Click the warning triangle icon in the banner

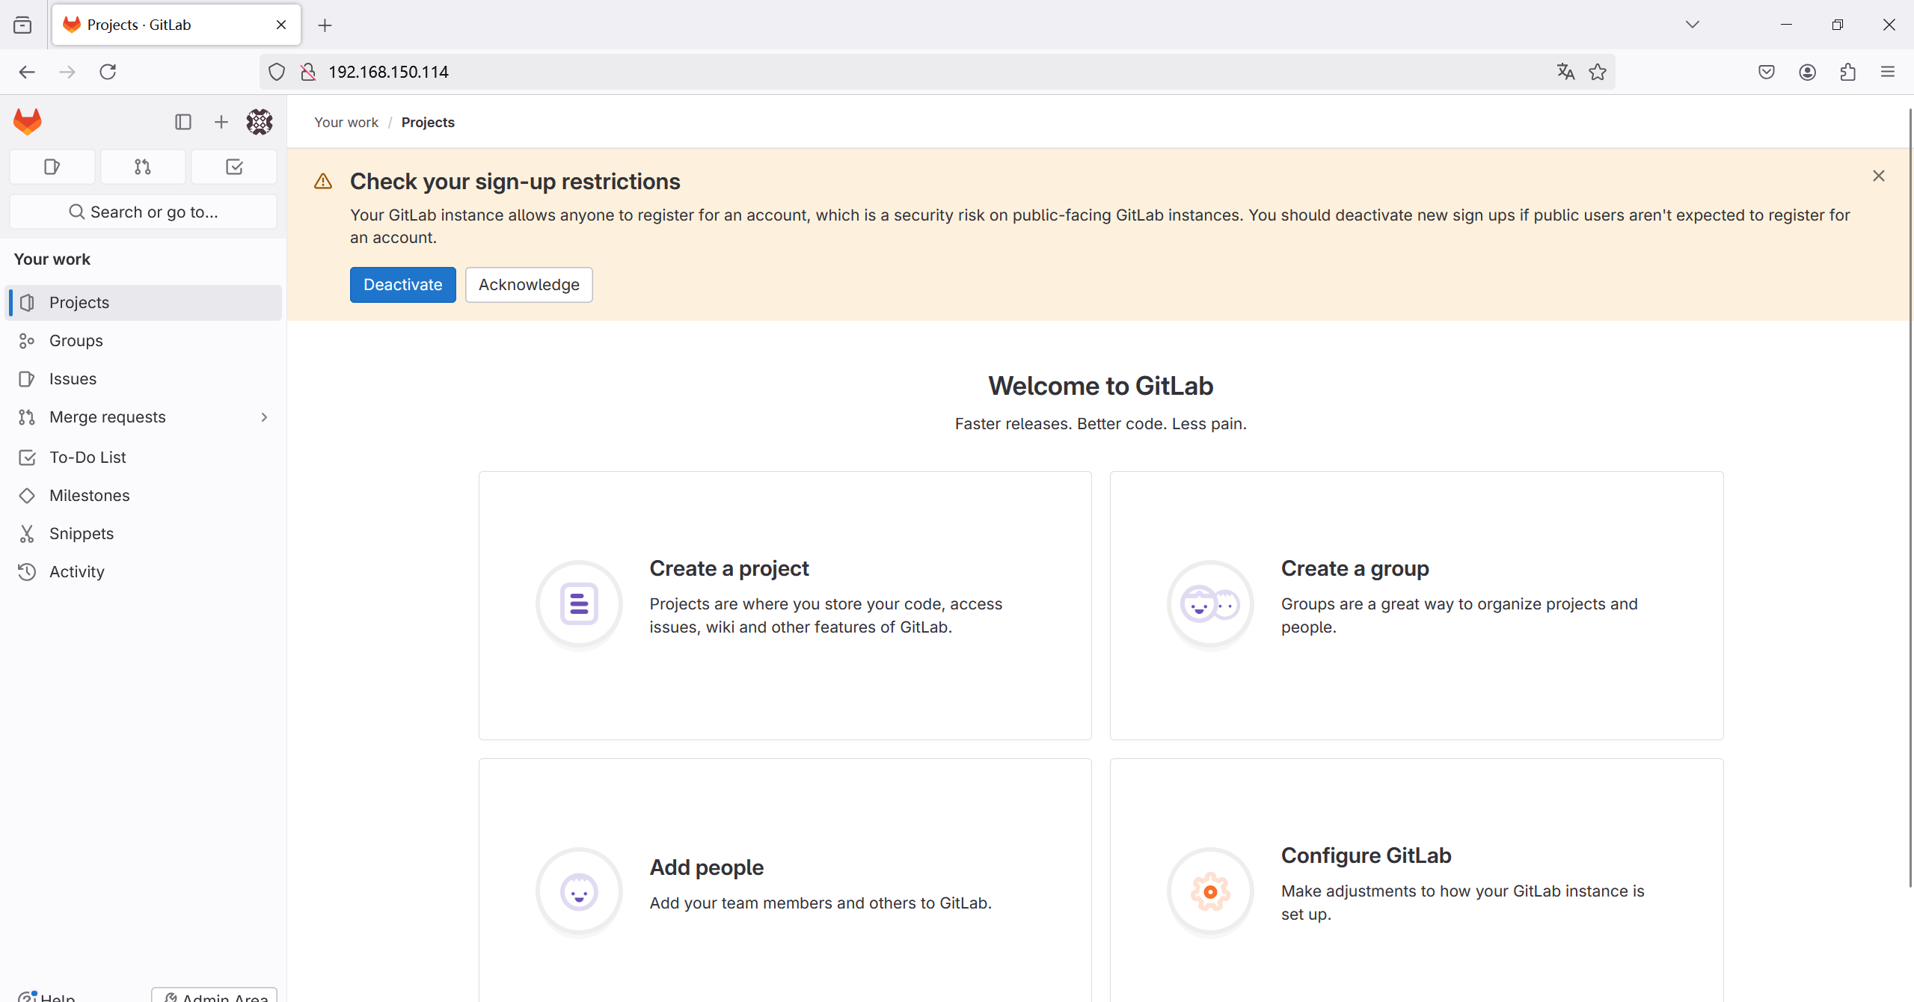click(323, 182)
